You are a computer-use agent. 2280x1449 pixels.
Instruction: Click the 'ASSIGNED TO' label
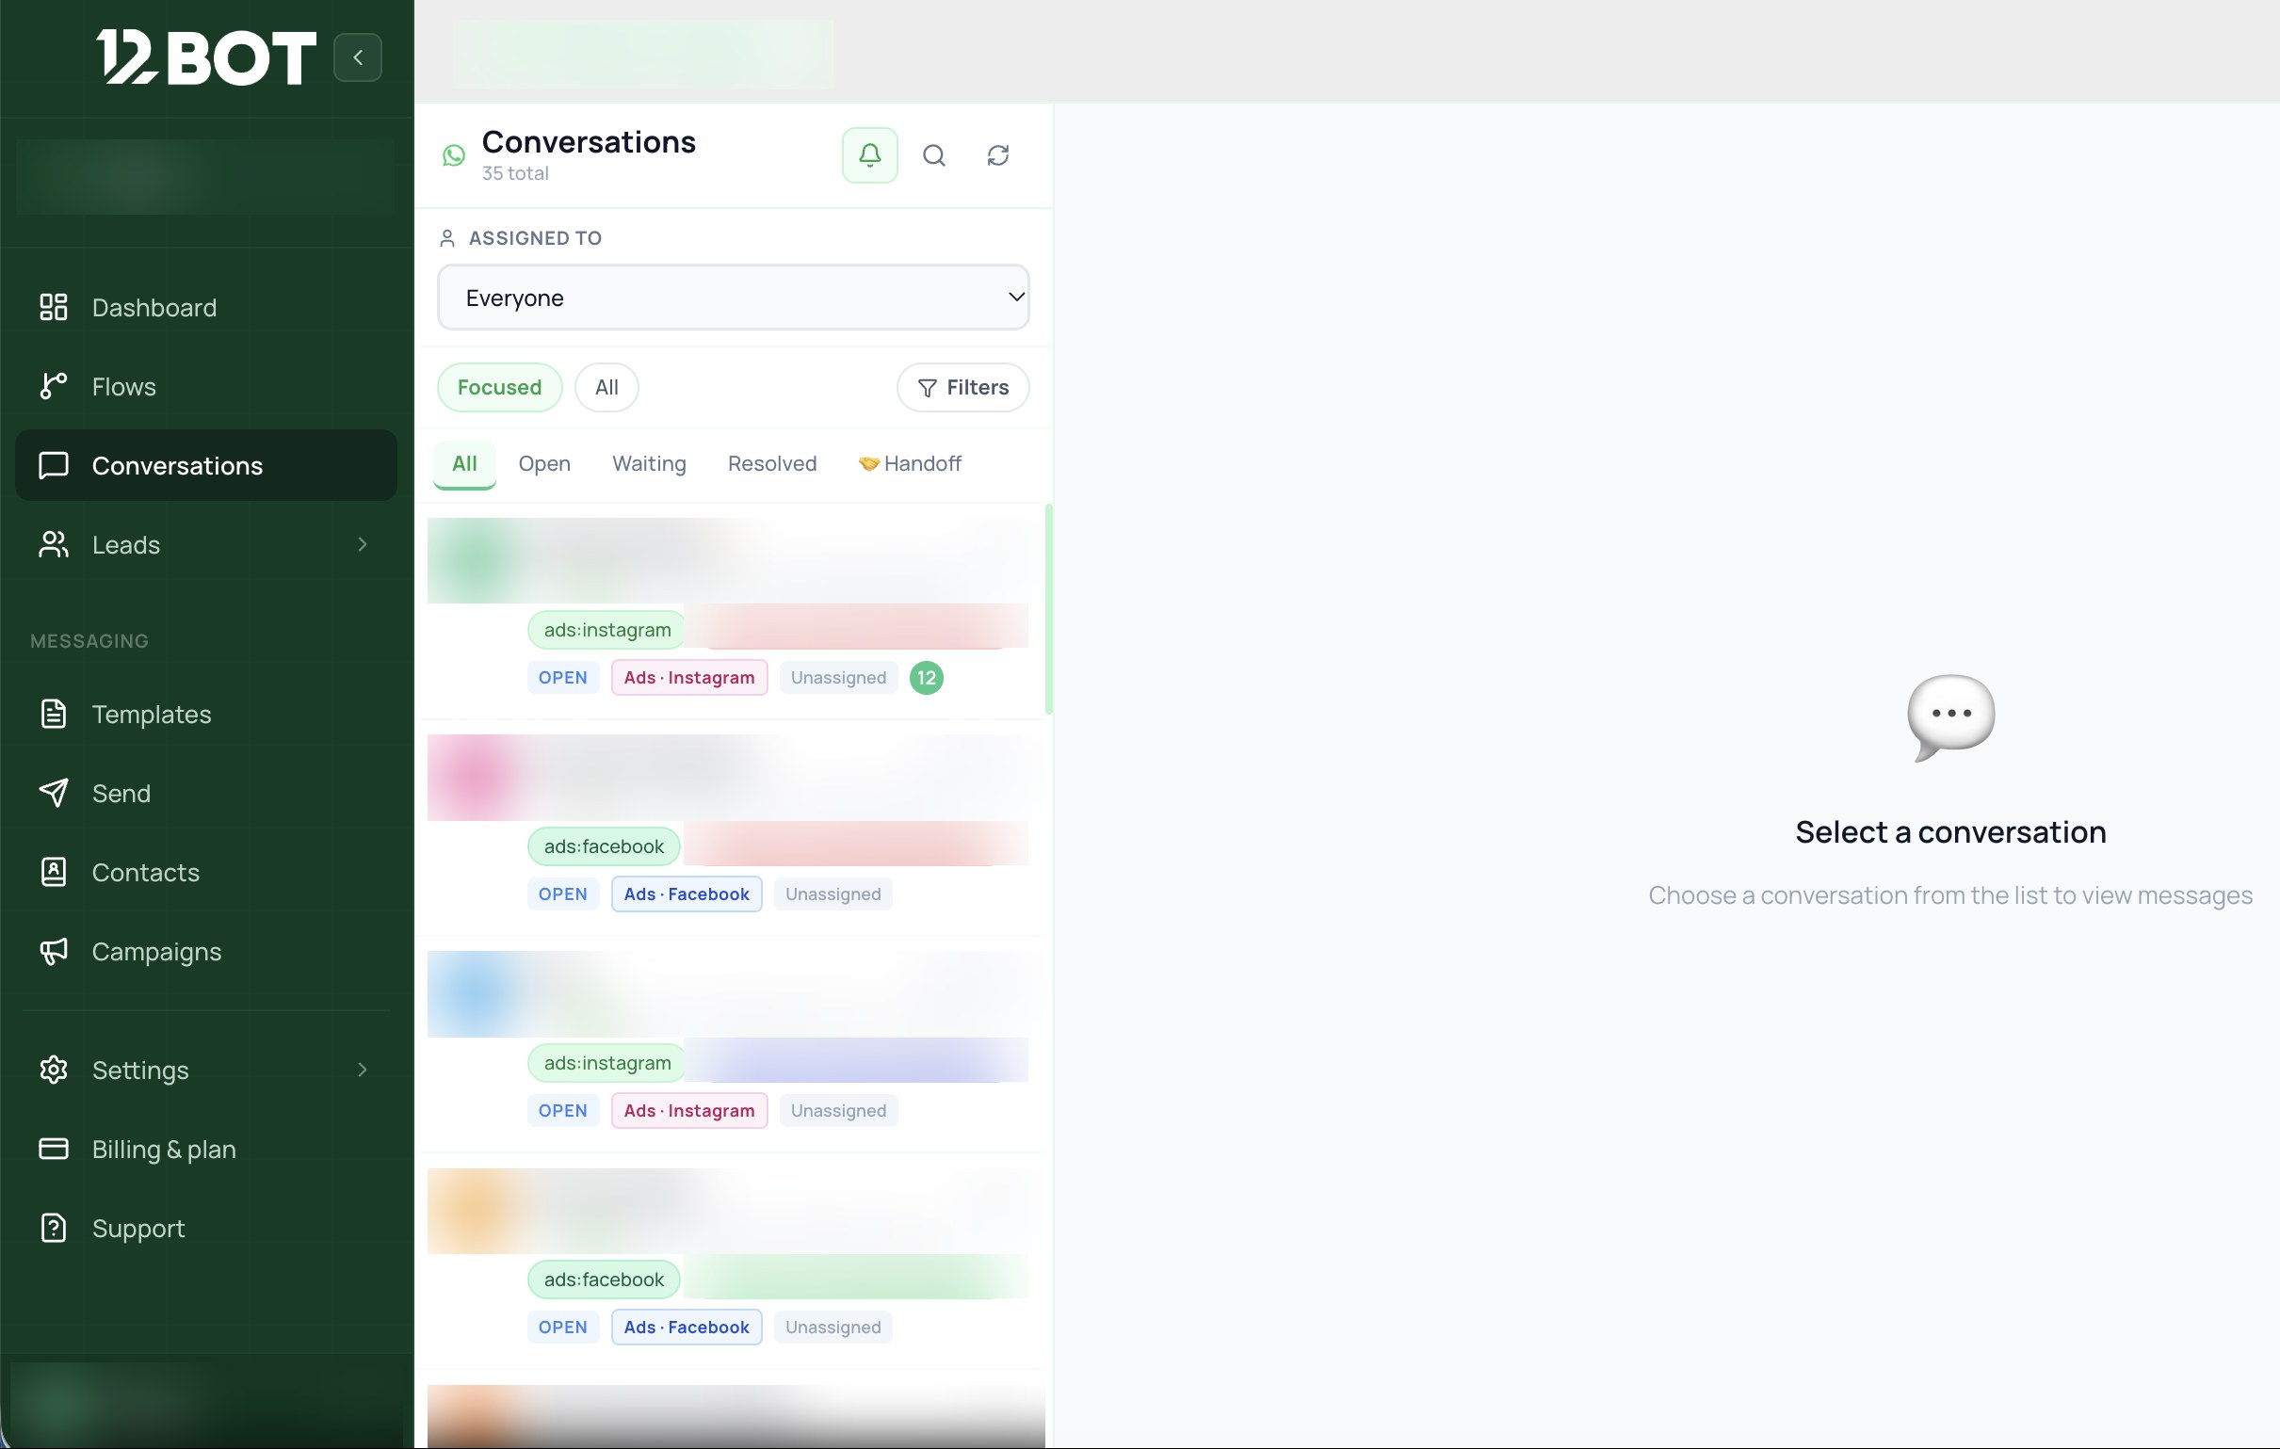[x=535, y=237]
